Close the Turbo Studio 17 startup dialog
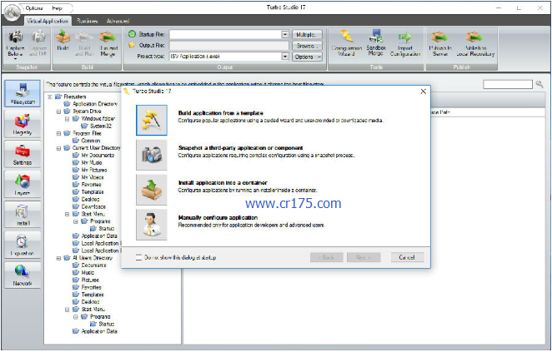Viewport: 552px width, 352px height. tap(423, 92)
